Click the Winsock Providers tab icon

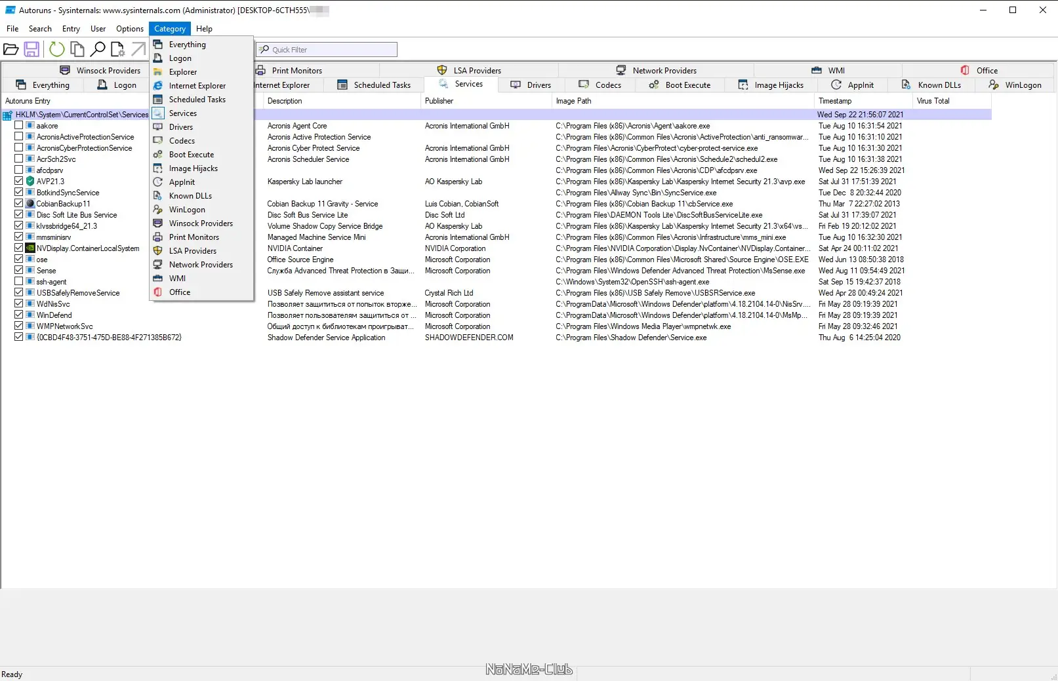[x=65, y=70]
